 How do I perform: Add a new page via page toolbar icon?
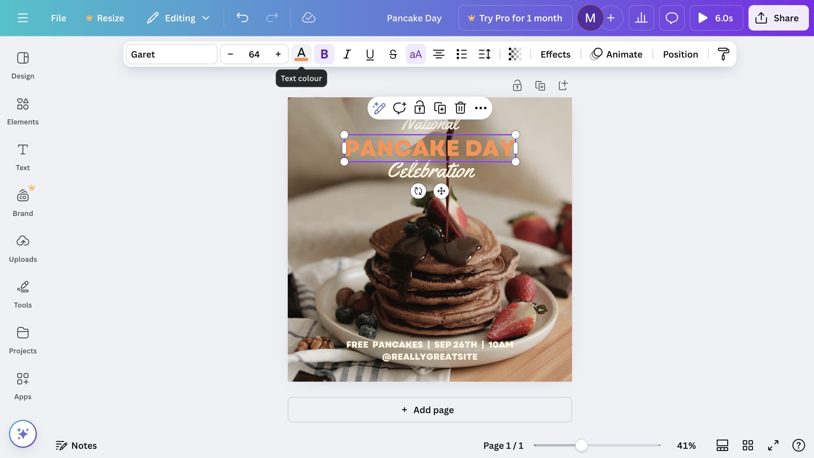point(563,86)
